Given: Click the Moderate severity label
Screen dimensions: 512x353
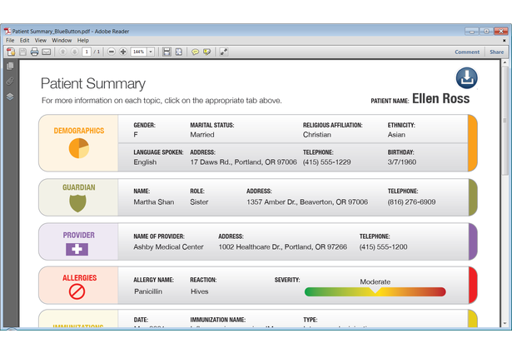Looking at the screenshot, I should [375, 281].
